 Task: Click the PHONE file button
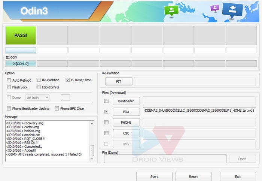[x=126, y=123]
